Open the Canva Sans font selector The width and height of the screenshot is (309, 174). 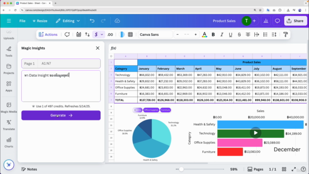point(155,34)
